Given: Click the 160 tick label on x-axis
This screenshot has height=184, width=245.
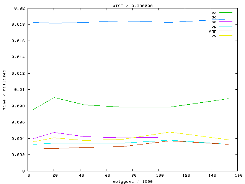Looking at the screenshot, I should pyautogui.click(x=237, y=176).
